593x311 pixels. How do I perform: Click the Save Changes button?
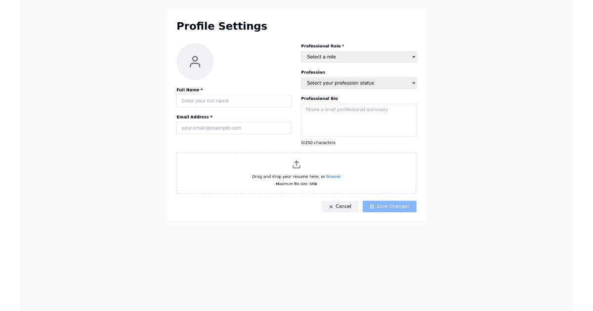[x=389, y=206]
